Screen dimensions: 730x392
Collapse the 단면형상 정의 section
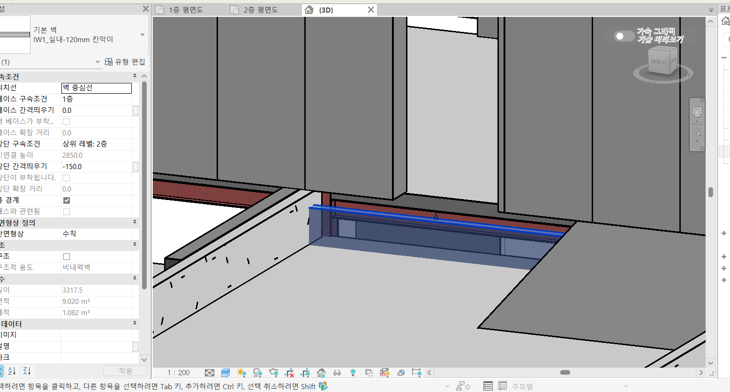tap(135, 222)
